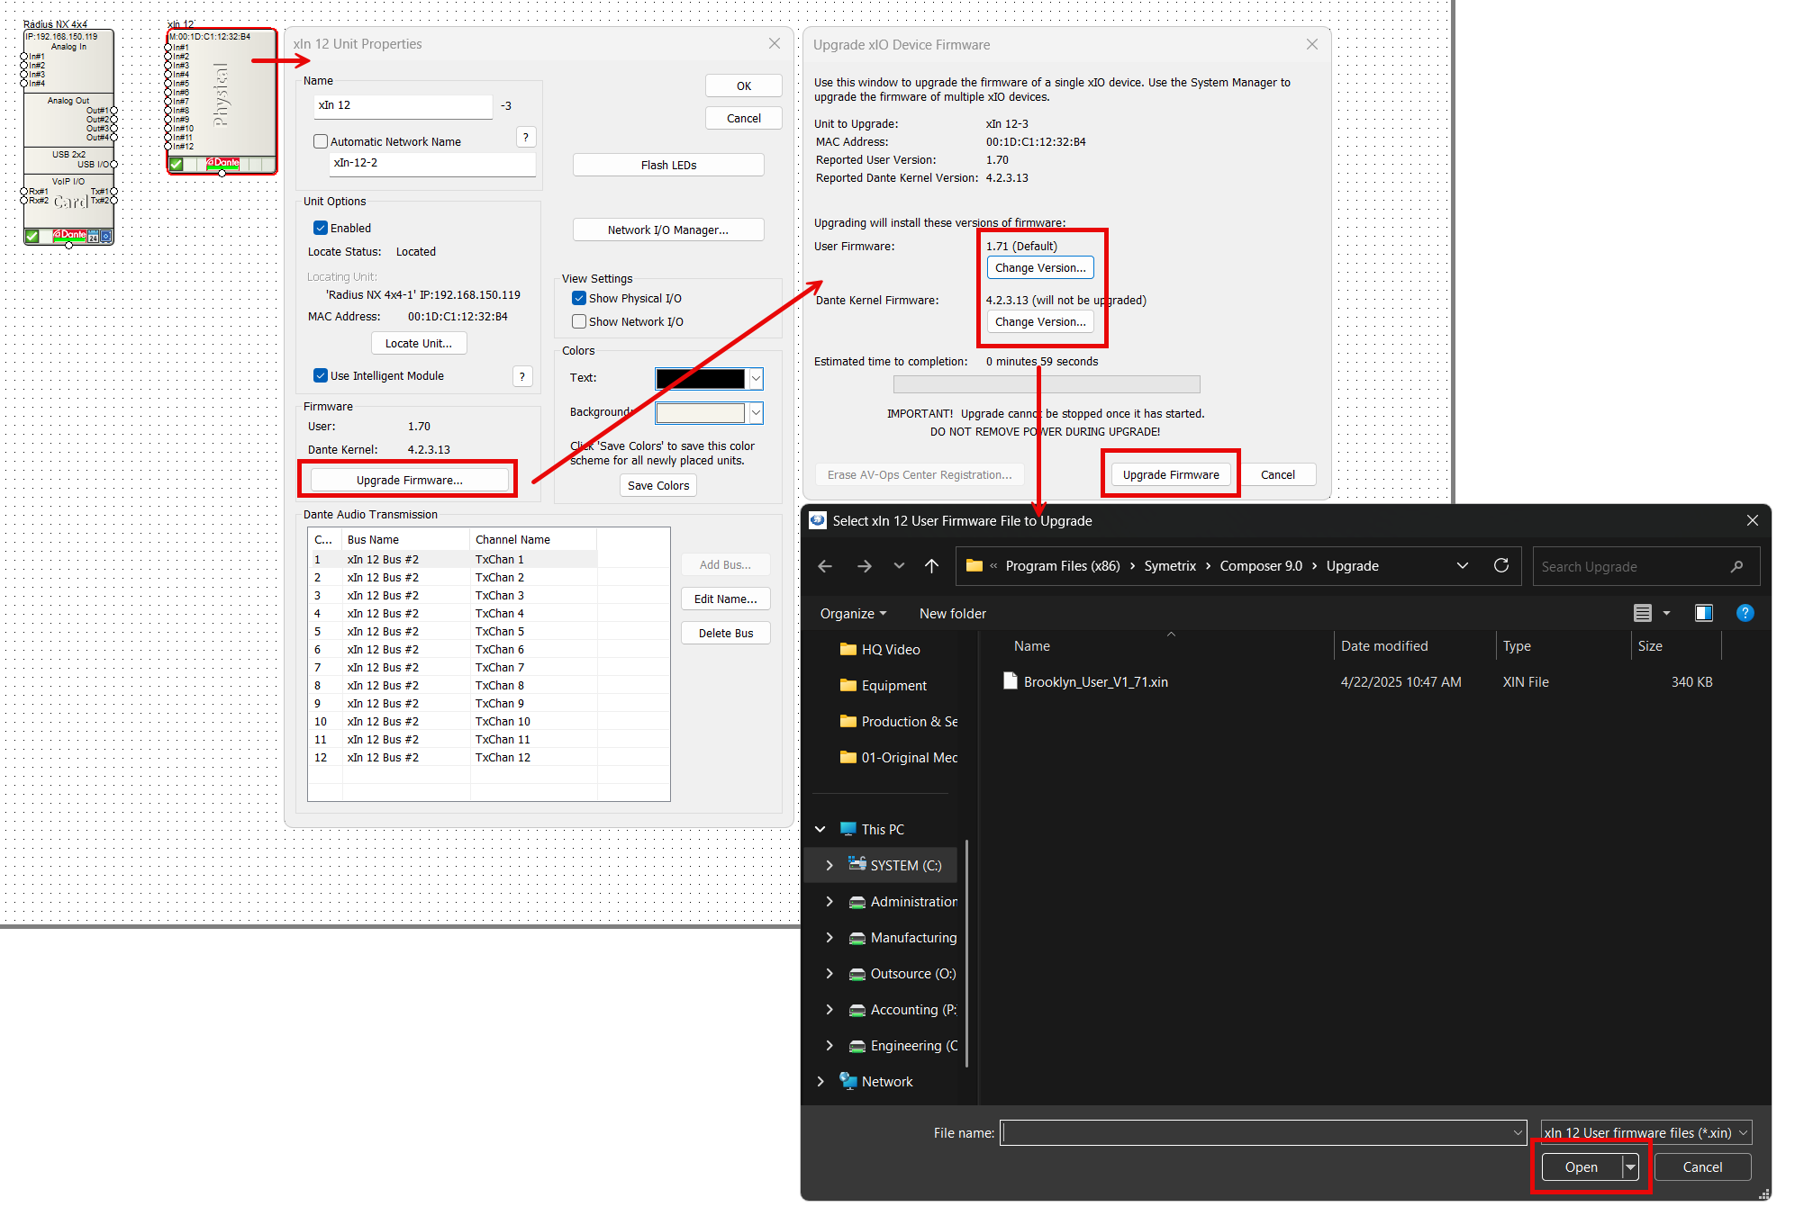Screen dimensions: 1795x1225
Task: Go forward in the file dialog
Action: [x=865, y=566]
